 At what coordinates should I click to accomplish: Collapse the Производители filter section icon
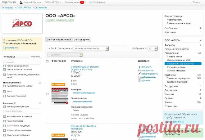point(39,83)
